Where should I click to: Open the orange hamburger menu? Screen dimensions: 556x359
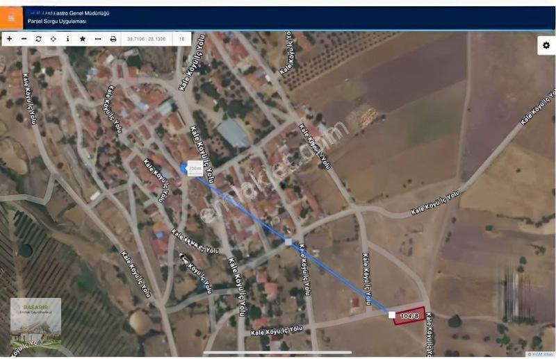pos(11,18)
